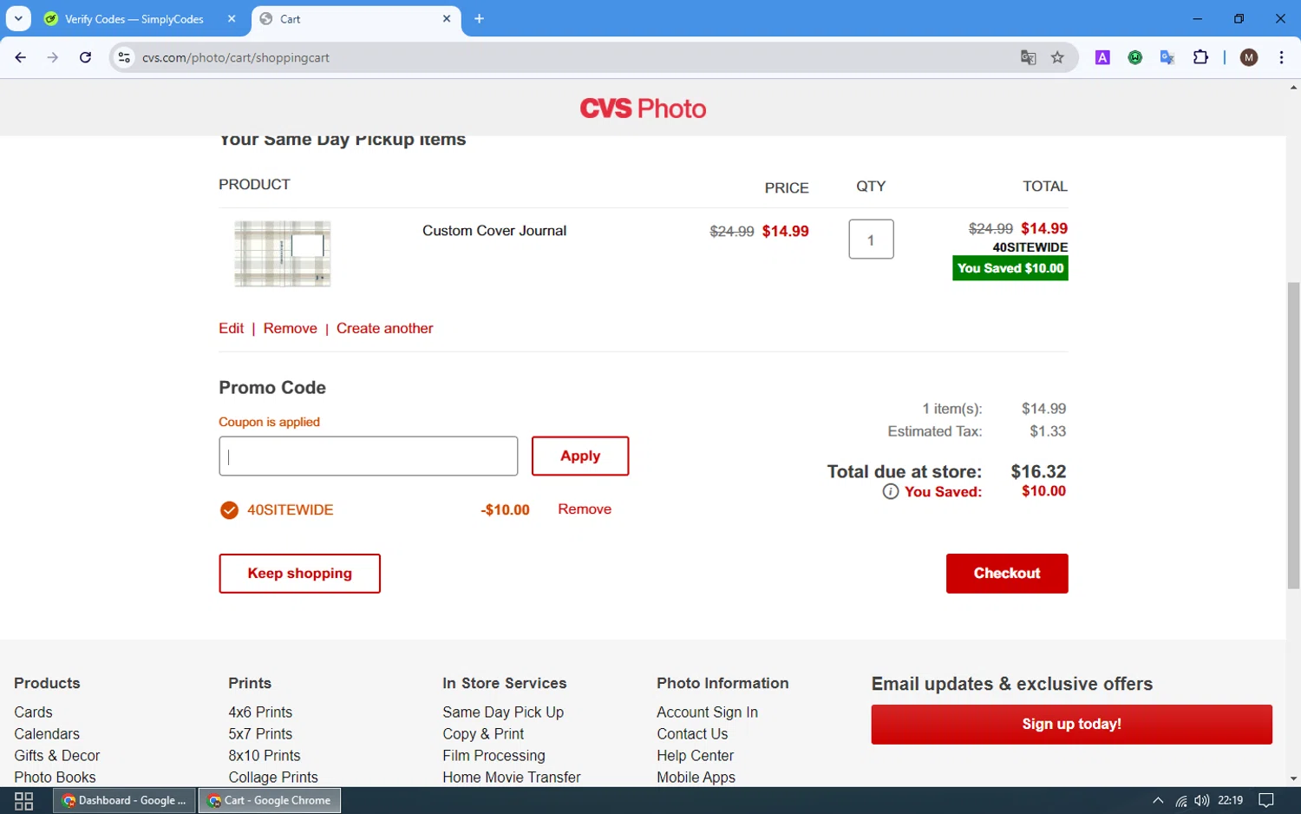Open Same Day Pick Up link
1301x814 pixels.
click(503, 712)
